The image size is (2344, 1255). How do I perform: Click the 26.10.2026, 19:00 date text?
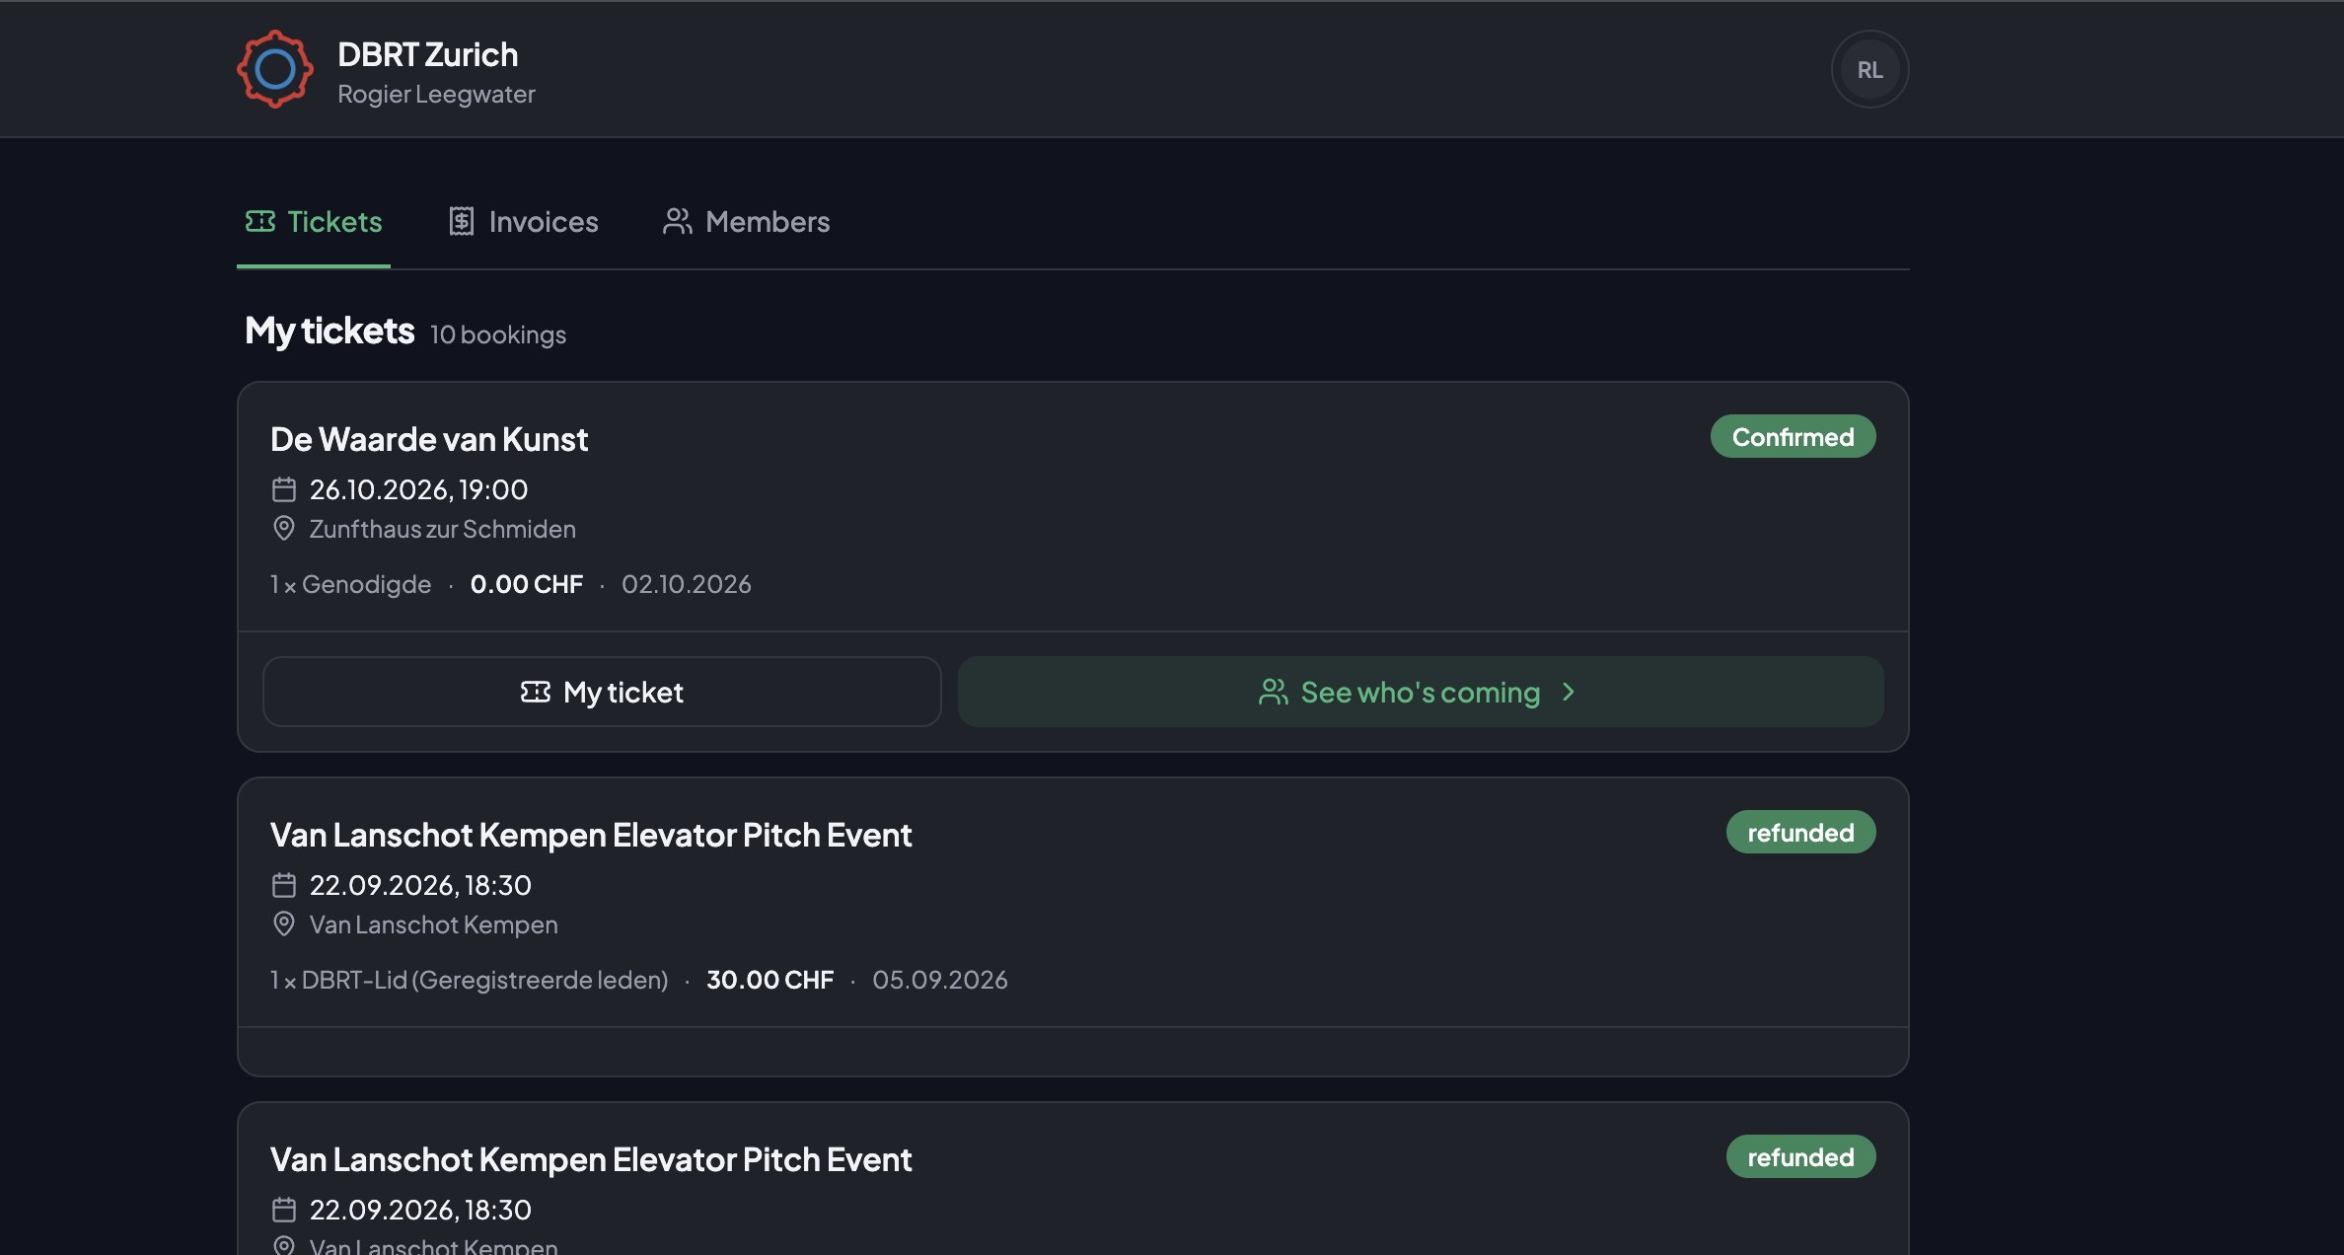point(418,489)
